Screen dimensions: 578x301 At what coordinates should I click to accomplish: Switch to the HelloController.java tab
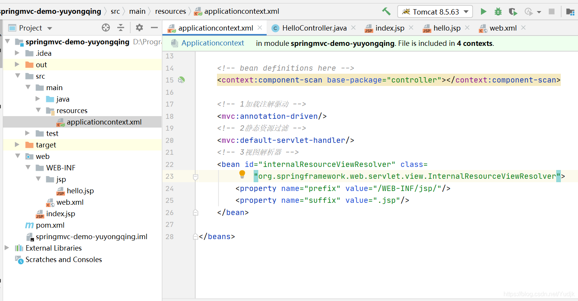pyautogui.click(x=314, y=28)
